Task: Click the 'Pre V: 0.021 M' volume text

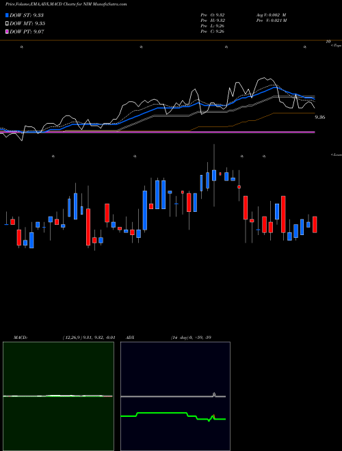Action: click(272, 20)
